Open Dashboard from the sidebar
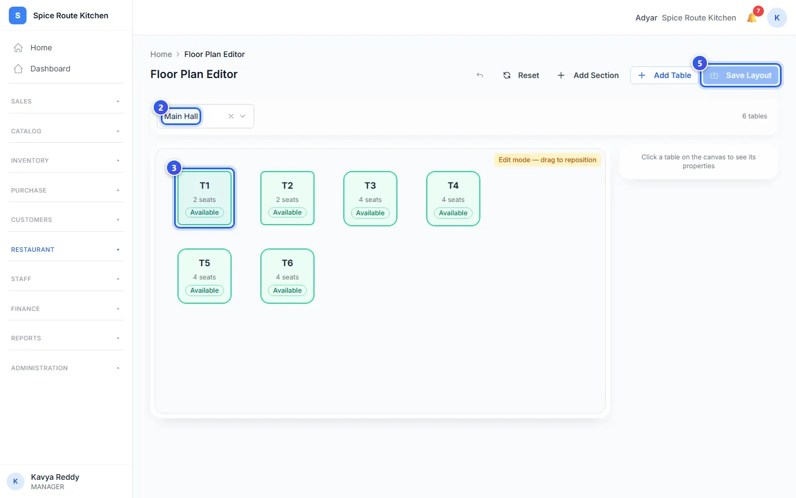The image size is (796, 498). (66, 69)
